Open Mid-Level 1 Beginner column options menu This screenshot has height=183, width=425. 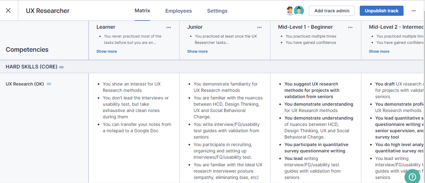(350, 27)
